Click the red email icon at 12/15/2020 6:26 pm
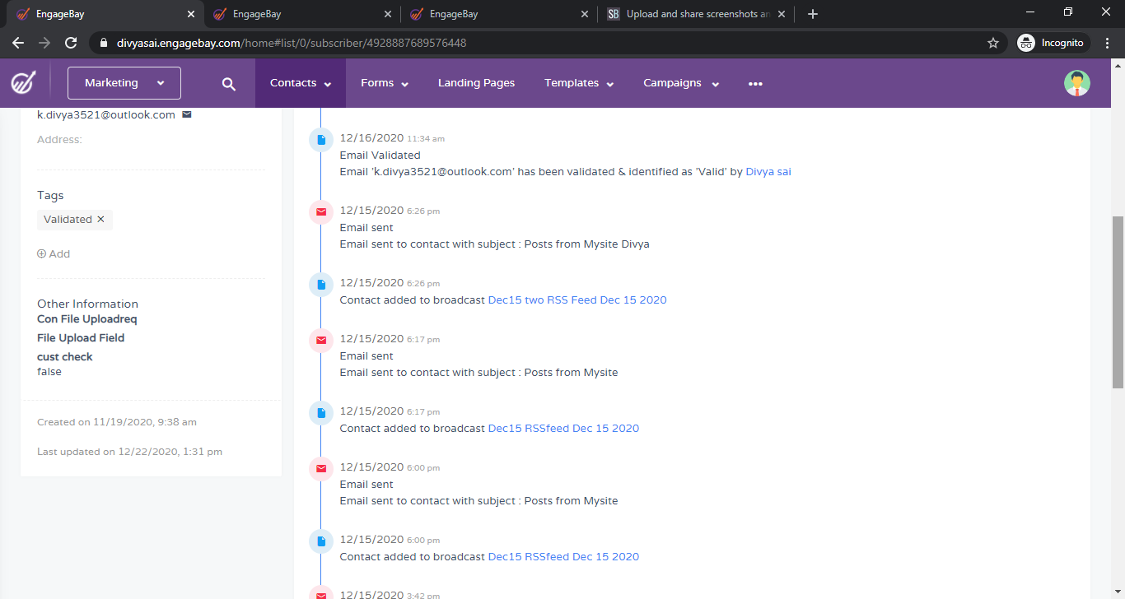Viewport: 1125px width, 599px height. pyautogui.click(x=321, y=212)
